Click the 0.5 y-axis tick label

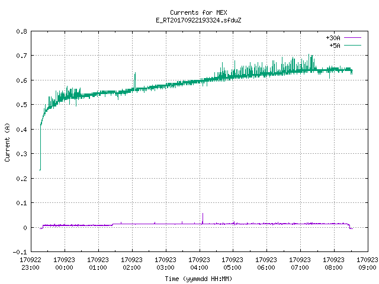point(21,105)
